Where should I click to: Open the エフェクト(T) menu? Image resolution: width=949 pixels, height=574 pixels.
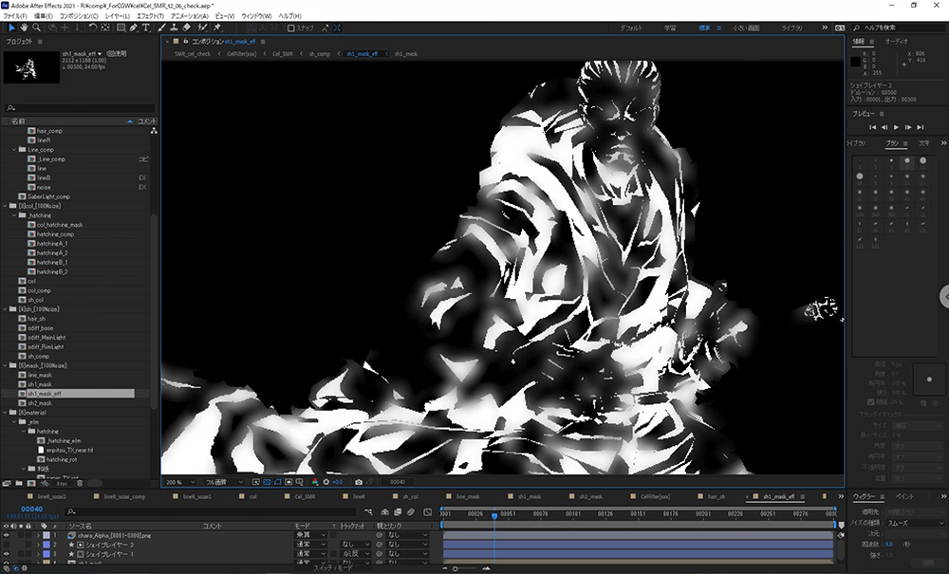pos(150,16)
